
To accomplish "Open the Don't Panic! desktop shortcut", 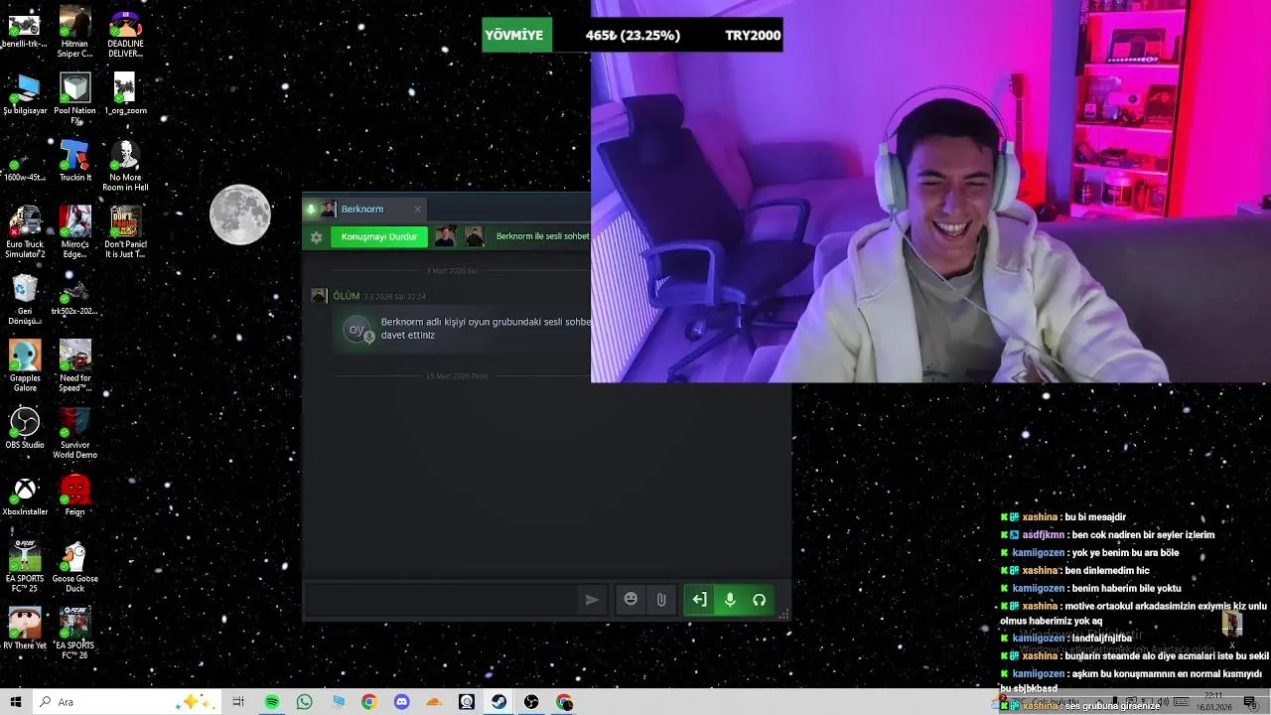I will [125, 232].
